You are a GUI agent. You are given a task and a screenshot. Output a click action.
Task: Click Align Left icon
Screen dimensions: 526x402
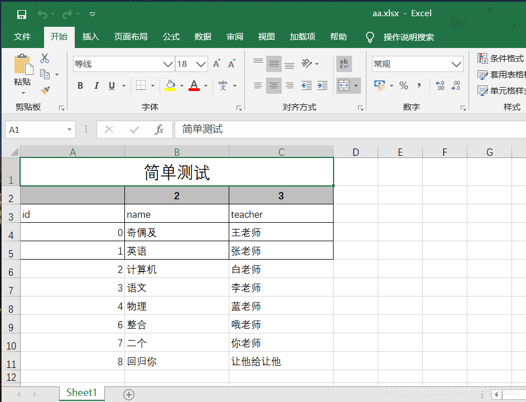(x=258, y=85)
